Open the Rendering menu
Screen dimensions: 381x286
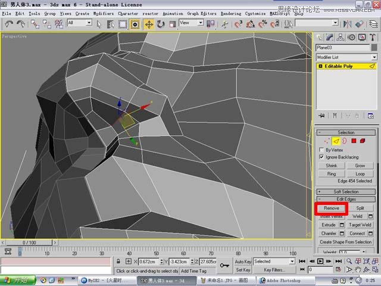(231, 14)
